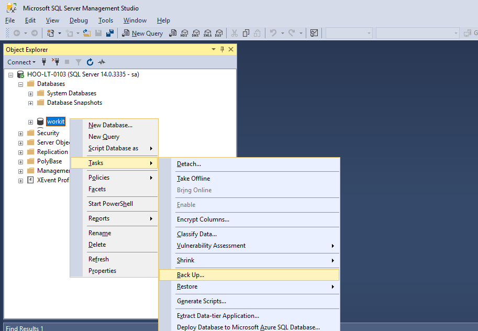Click the Connect Object Explorer plug icon
The width and height of the screenshot is (478, 331).
44,62
